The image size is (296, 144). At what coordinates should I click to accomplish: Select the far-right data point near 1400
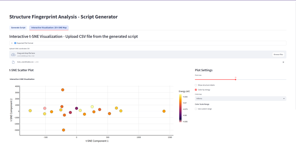(164, 111)
